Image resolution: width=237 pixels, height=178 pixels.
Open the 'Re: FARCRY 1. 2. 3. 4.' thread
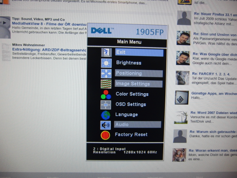pyautogui.click(x=211, y=74)
